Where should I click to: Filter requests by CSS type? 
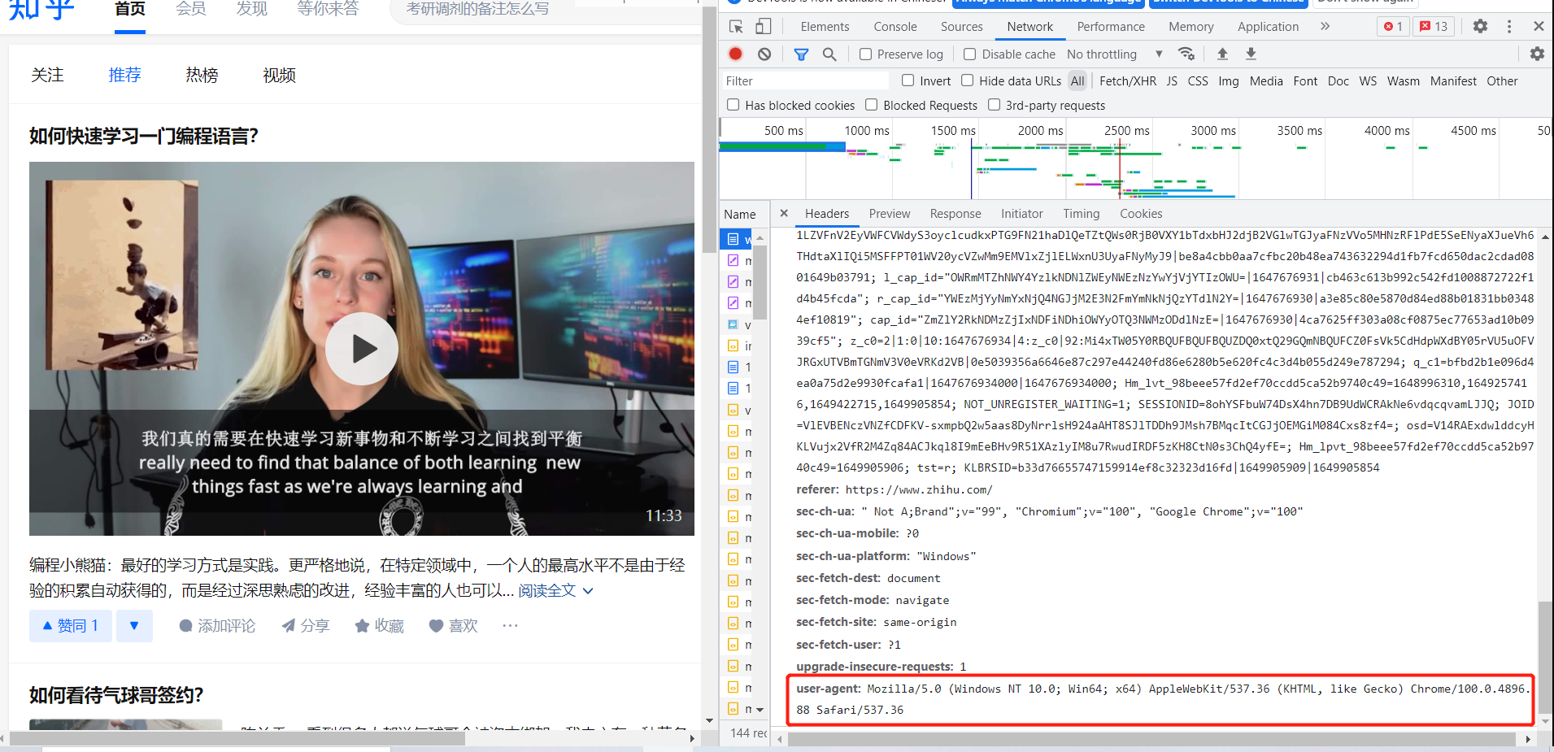pos(1198,80)
